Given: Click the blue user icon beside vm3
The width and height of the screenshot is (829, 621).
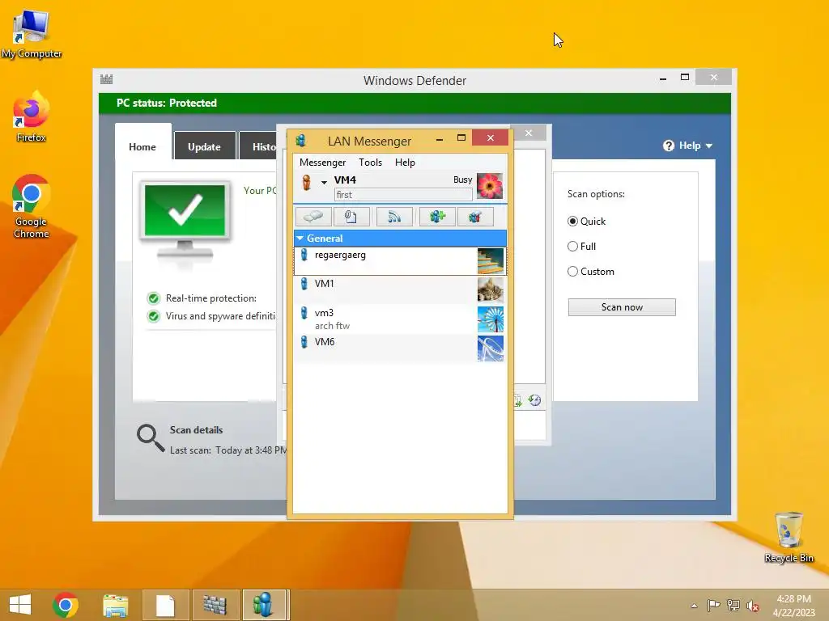Looking at the screenshot, I should click(x=304, y=313).
